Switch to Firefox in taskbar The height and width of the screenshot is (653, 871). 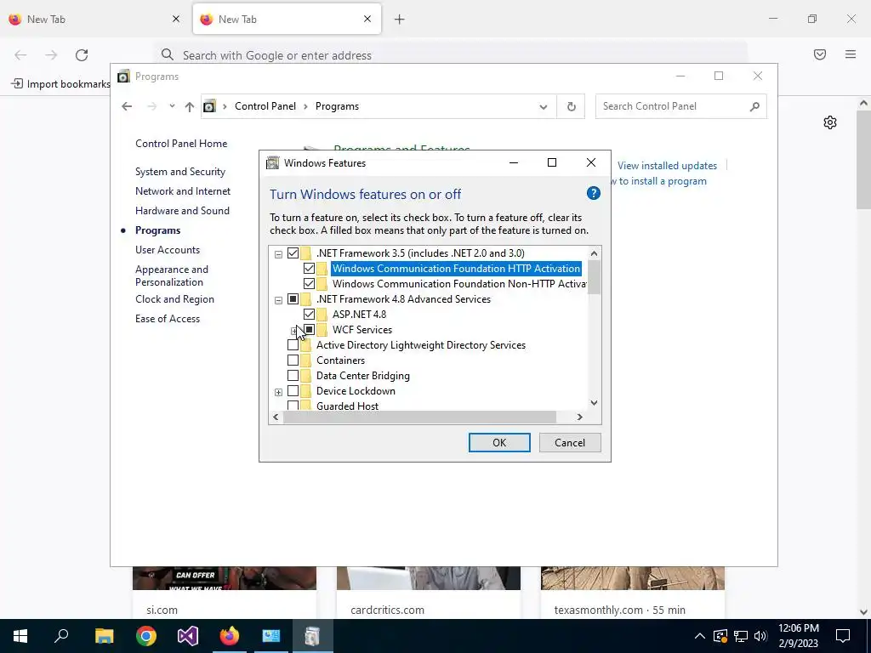click(x=230, y=636)
